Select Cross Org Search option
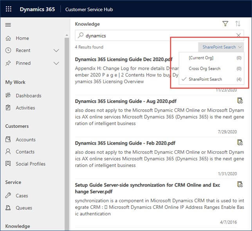252x231 pixels. coord(211,69)
